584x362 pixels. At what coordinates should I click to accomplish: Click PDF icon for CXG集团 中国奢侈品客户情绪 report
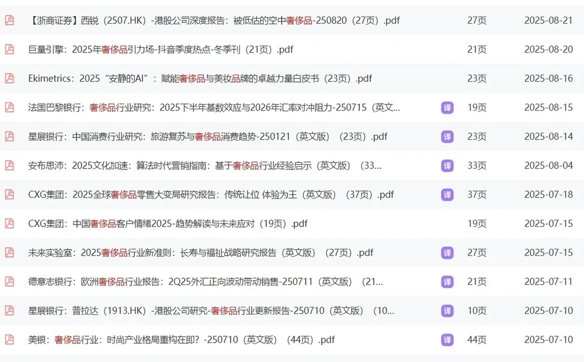(x=9, y=223)
